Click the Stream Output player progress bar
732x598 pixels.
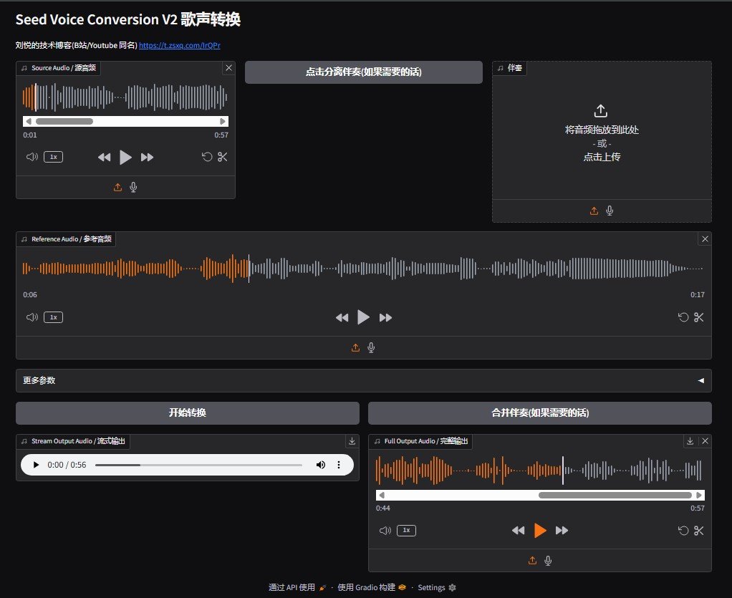point(198,465)
